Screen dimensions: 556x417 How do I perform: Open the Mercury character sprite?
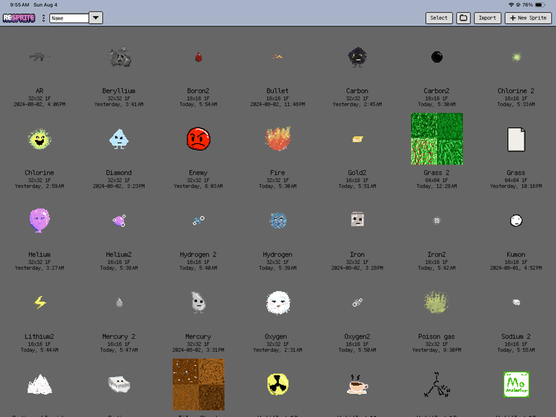point(198,303)
